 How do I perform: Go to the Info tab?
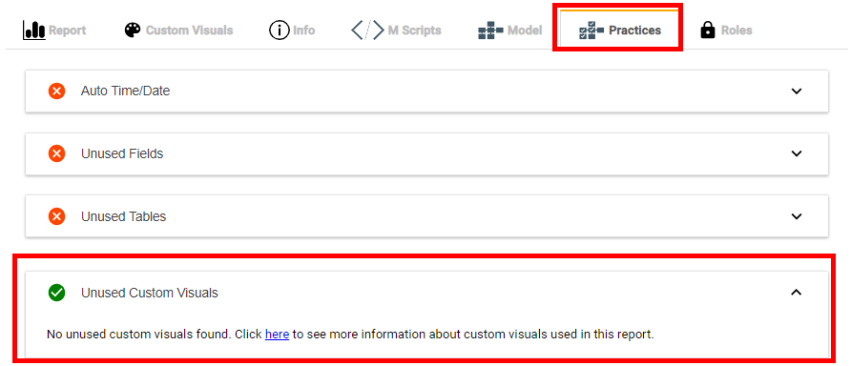(x=292, y=30)
